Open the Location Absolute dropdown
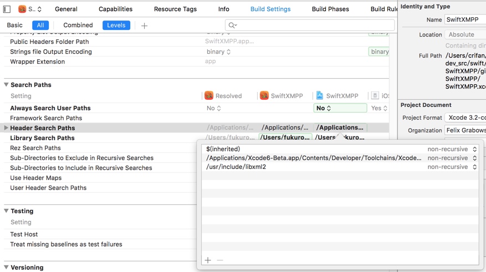 pos(465,34)
